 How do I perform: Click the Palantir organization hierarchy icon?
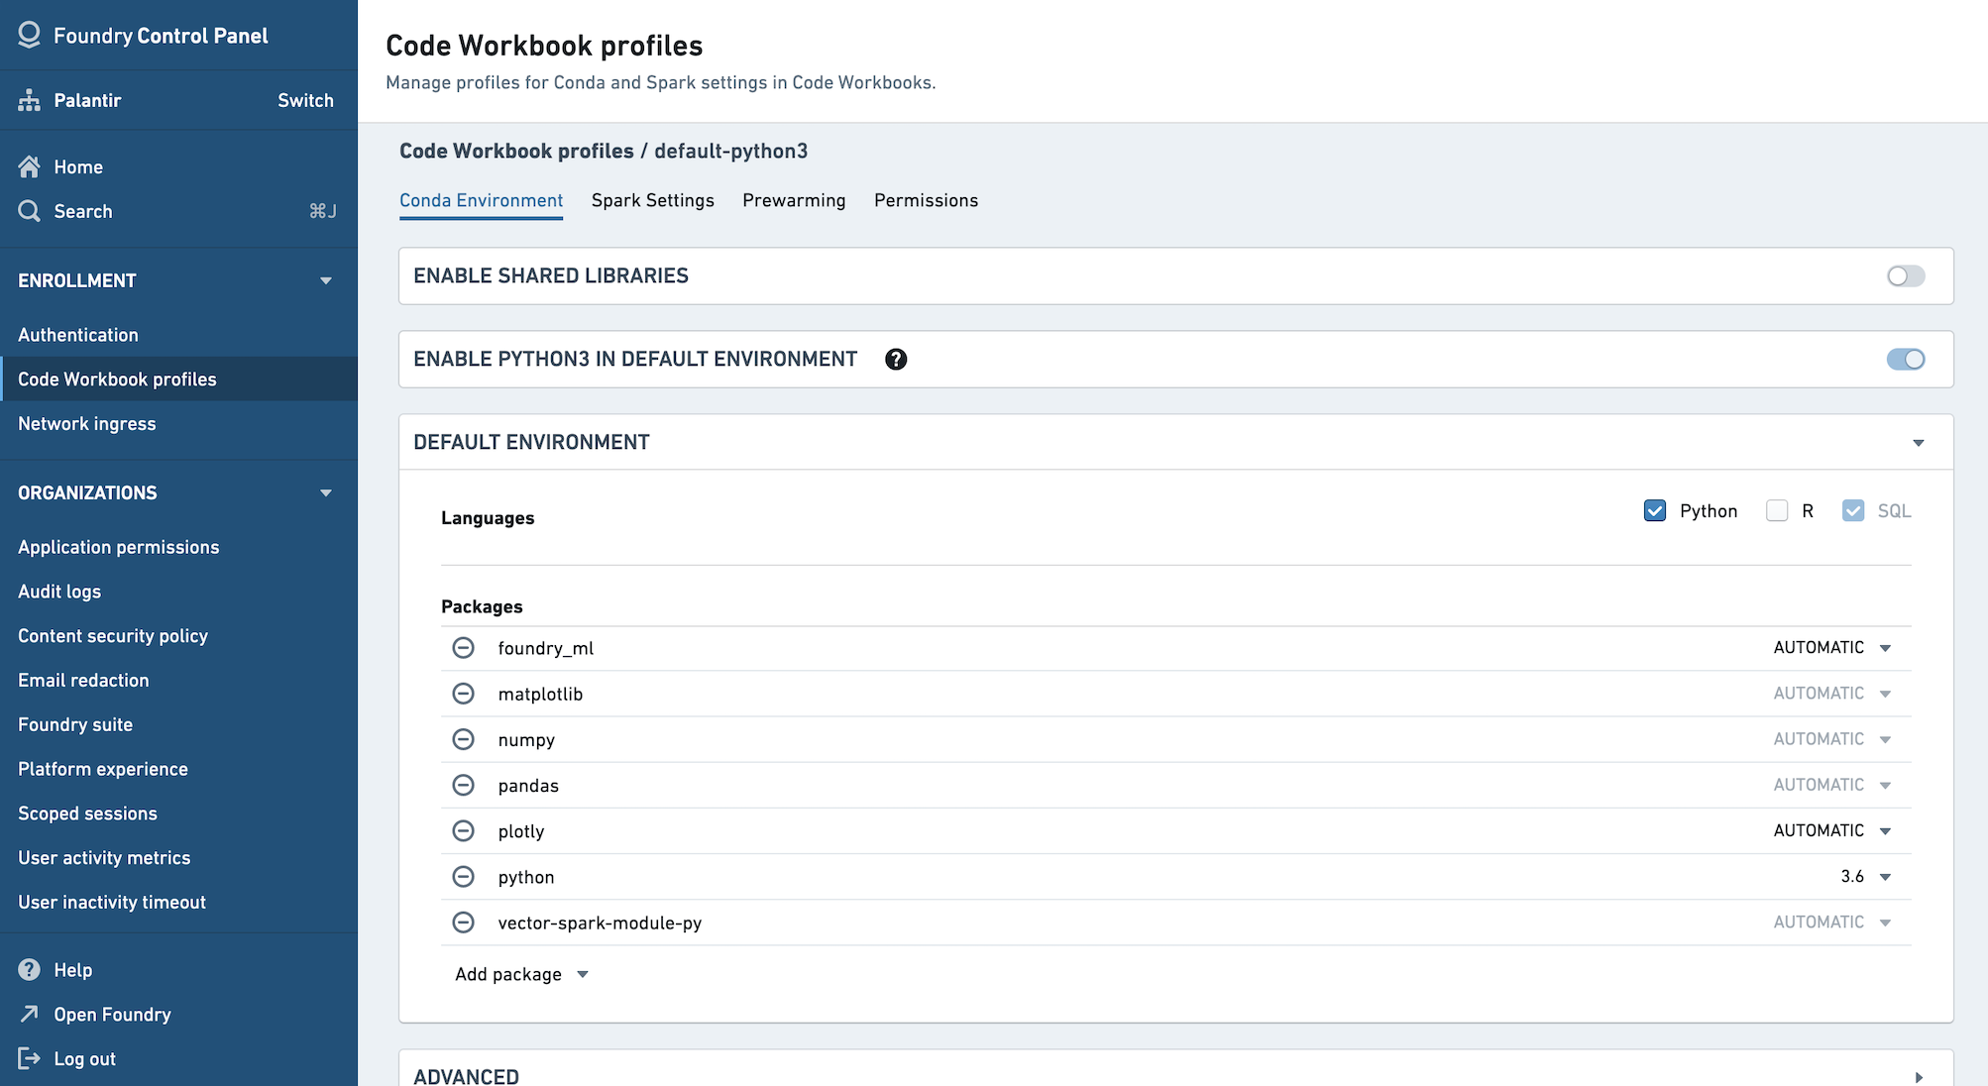[x=30, y=100]
